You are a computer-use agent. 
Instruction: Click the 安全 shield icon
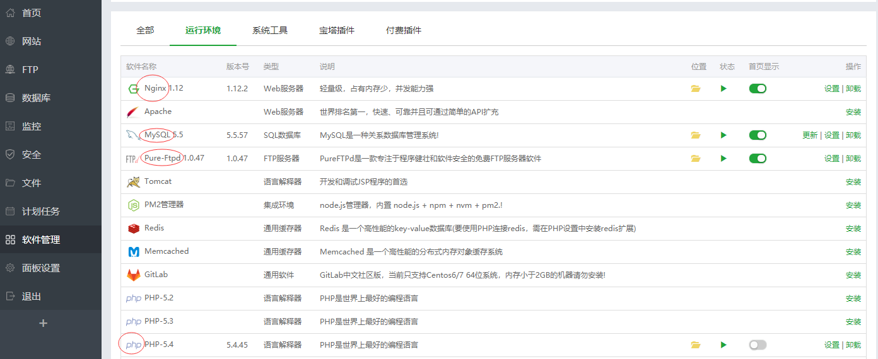pos(10,154)
